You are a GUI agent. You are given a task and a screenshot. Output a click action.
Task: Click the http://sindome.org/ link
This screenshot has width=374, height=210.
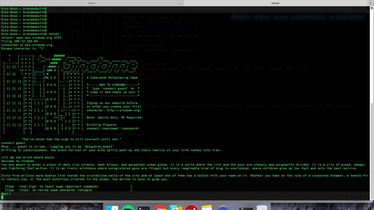(124, 110)
